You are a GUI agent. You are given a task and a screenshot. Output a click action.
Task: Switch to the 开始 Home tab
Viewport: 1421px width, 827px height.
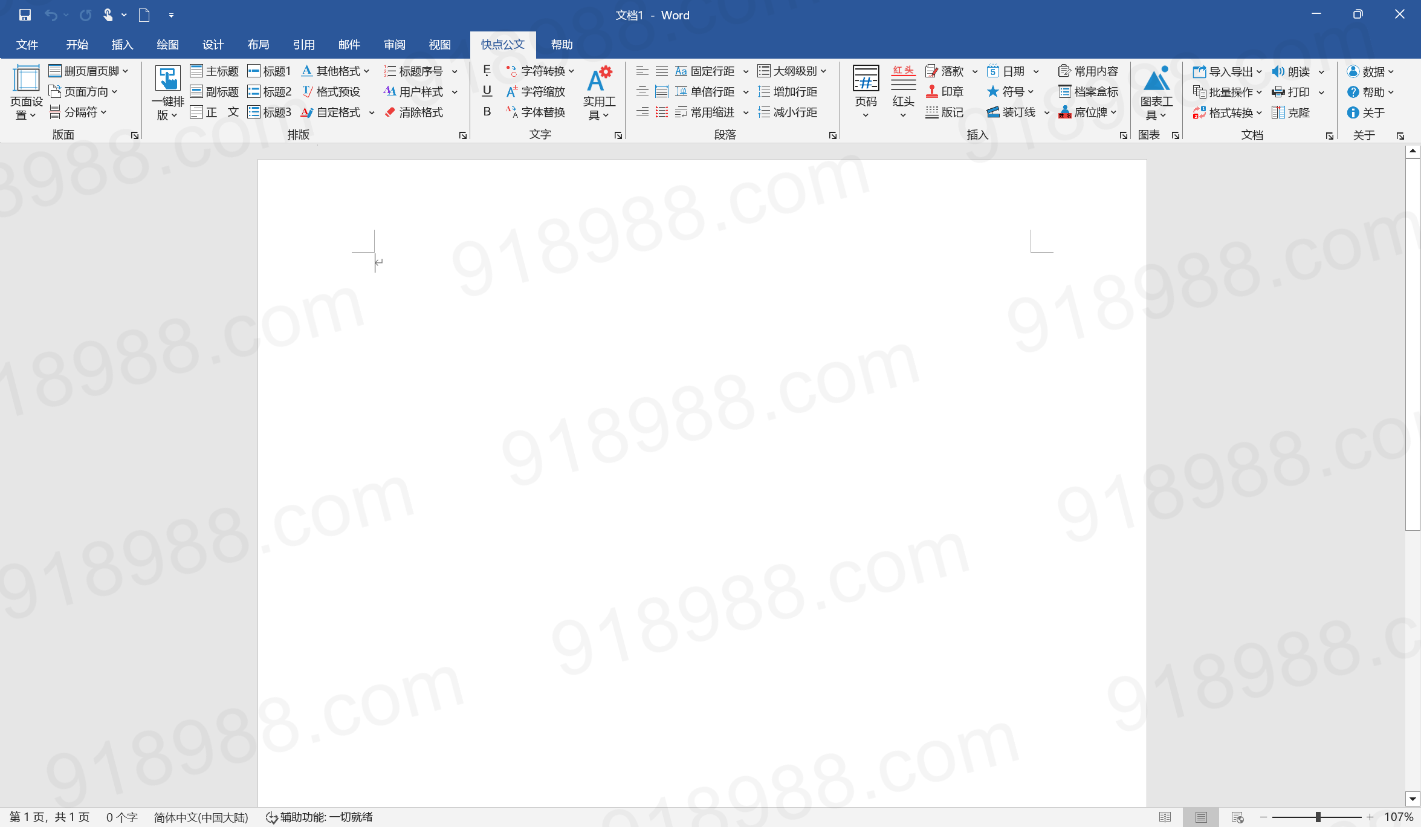click(77, 45)
